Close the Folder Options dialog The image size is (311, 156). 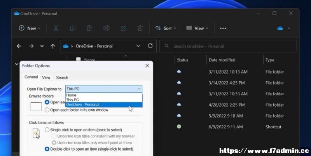tap(147, 66)
